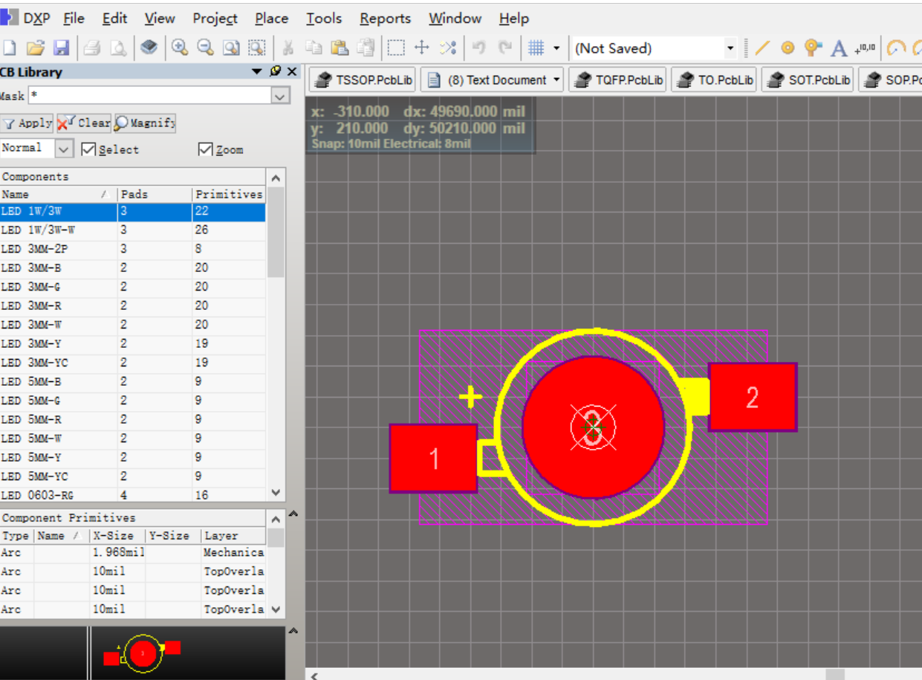Click the Zoom Out magnifier icon
This screenshot has height=680, width=922.
click(x=205, y=48)
